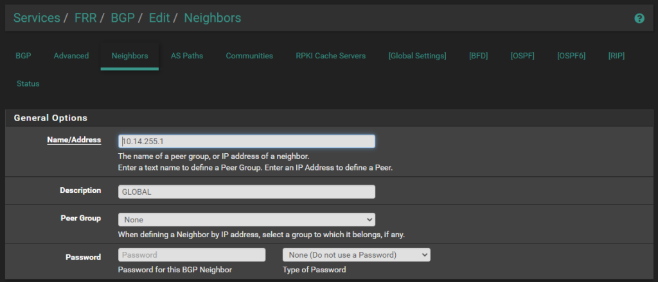Open the Type of Password dropdown
This screenshot has height=282, width=658.
click(357, 255)
